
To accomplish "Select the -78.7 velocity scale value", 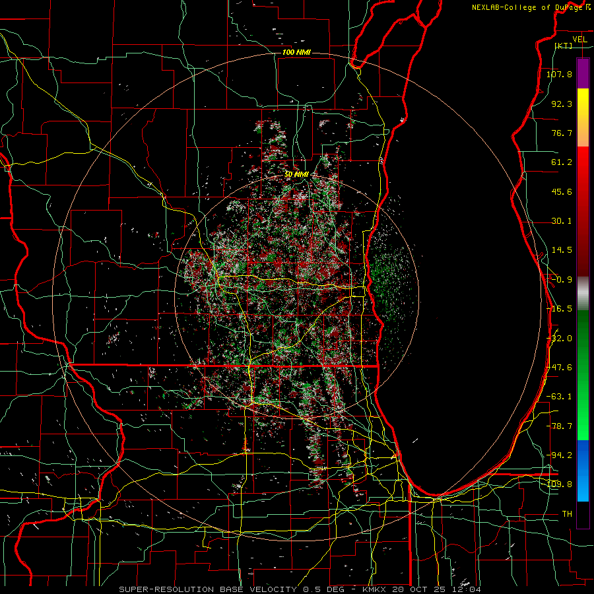I will 559,426.
